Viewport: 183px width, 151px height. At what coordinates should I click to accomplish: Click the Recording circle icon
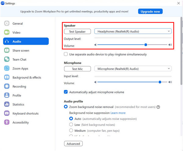coord(7,86)
